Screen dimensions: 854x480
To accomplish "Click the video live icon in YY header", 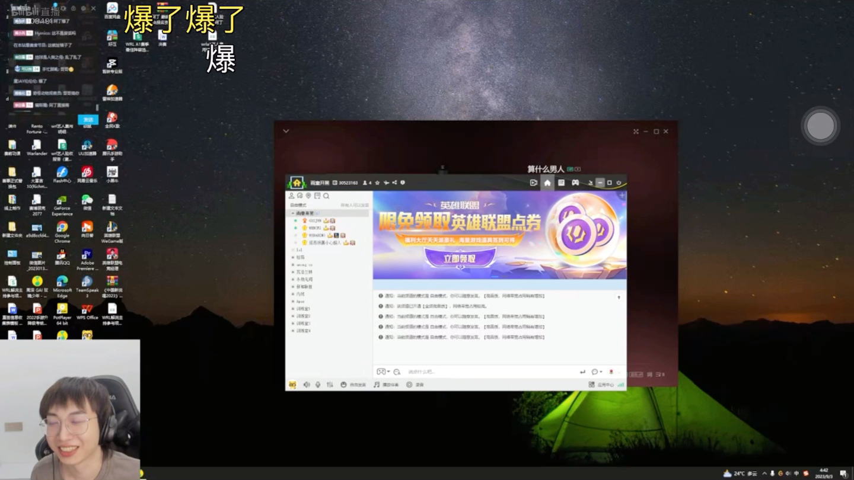I will point(533,183).
